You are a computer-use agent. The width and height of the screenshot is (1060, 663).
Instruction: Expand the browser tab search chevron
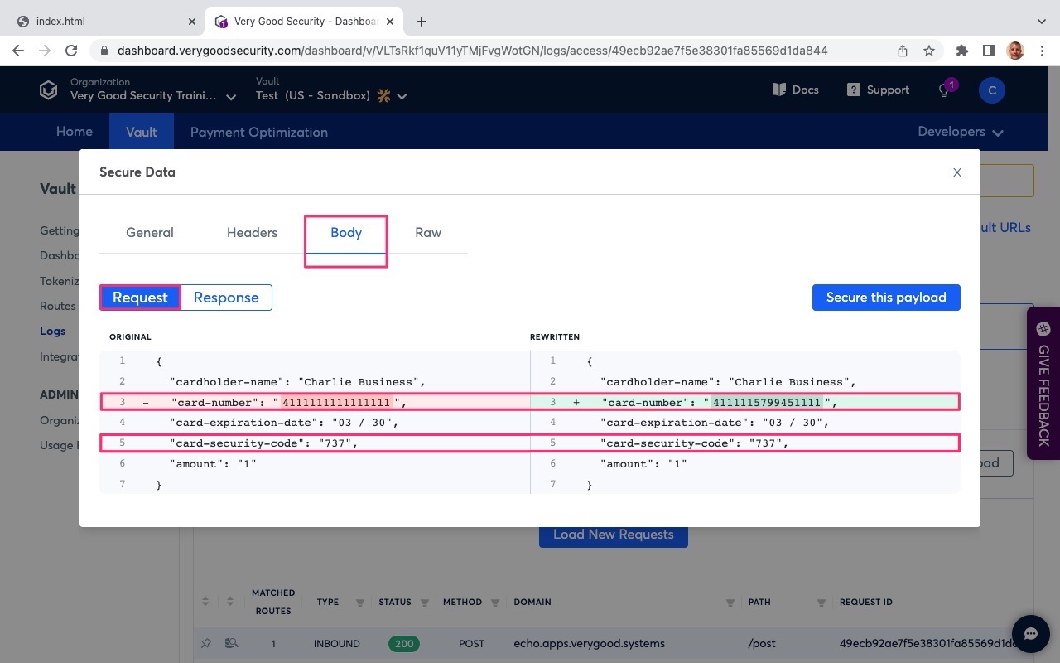tap(1041, 22)
